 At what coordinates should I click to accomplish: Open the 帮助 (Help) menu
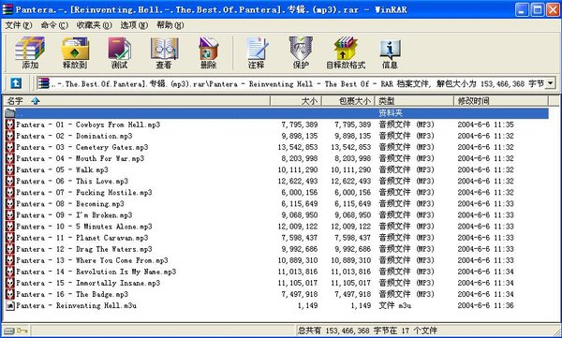pos(170,25)
